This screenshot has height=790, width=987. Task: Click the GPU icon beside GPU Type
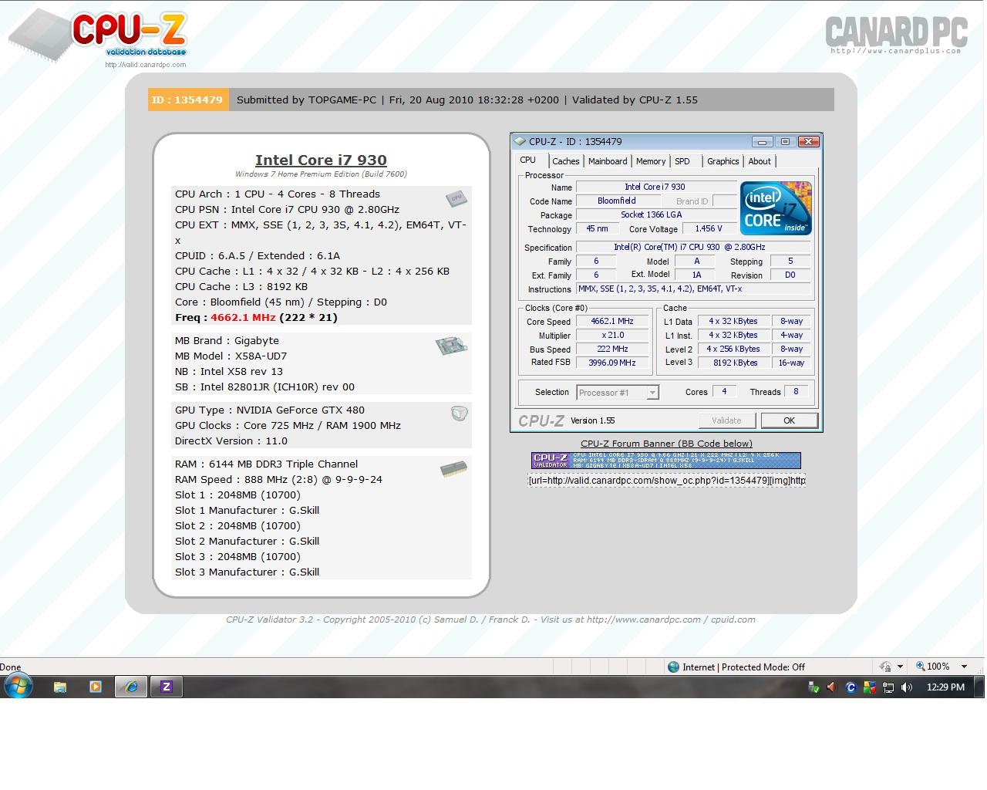tap(459, 414)
